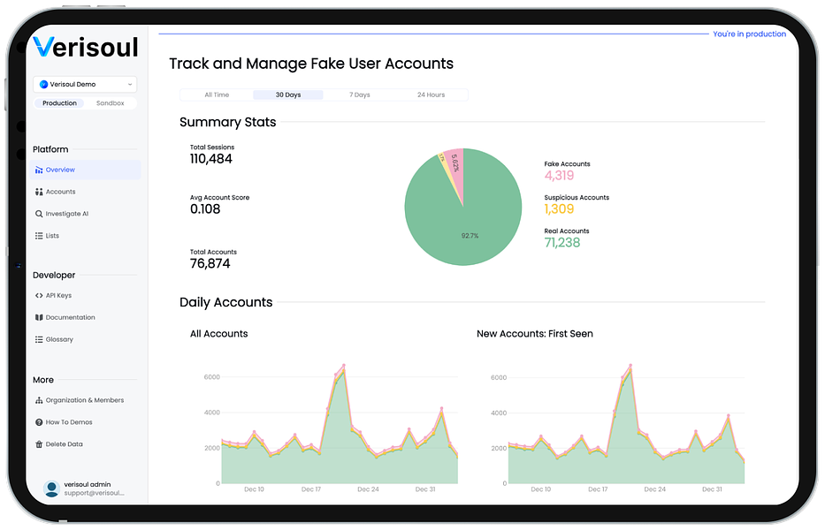Click the verisoul admin profile name

[x=88, y=485]
